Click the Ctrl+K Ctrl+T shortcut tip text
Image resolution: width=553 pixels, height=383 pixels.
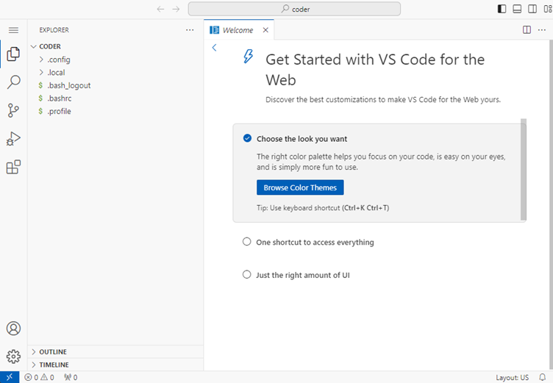pyautogui.click(x=365, y=208)
